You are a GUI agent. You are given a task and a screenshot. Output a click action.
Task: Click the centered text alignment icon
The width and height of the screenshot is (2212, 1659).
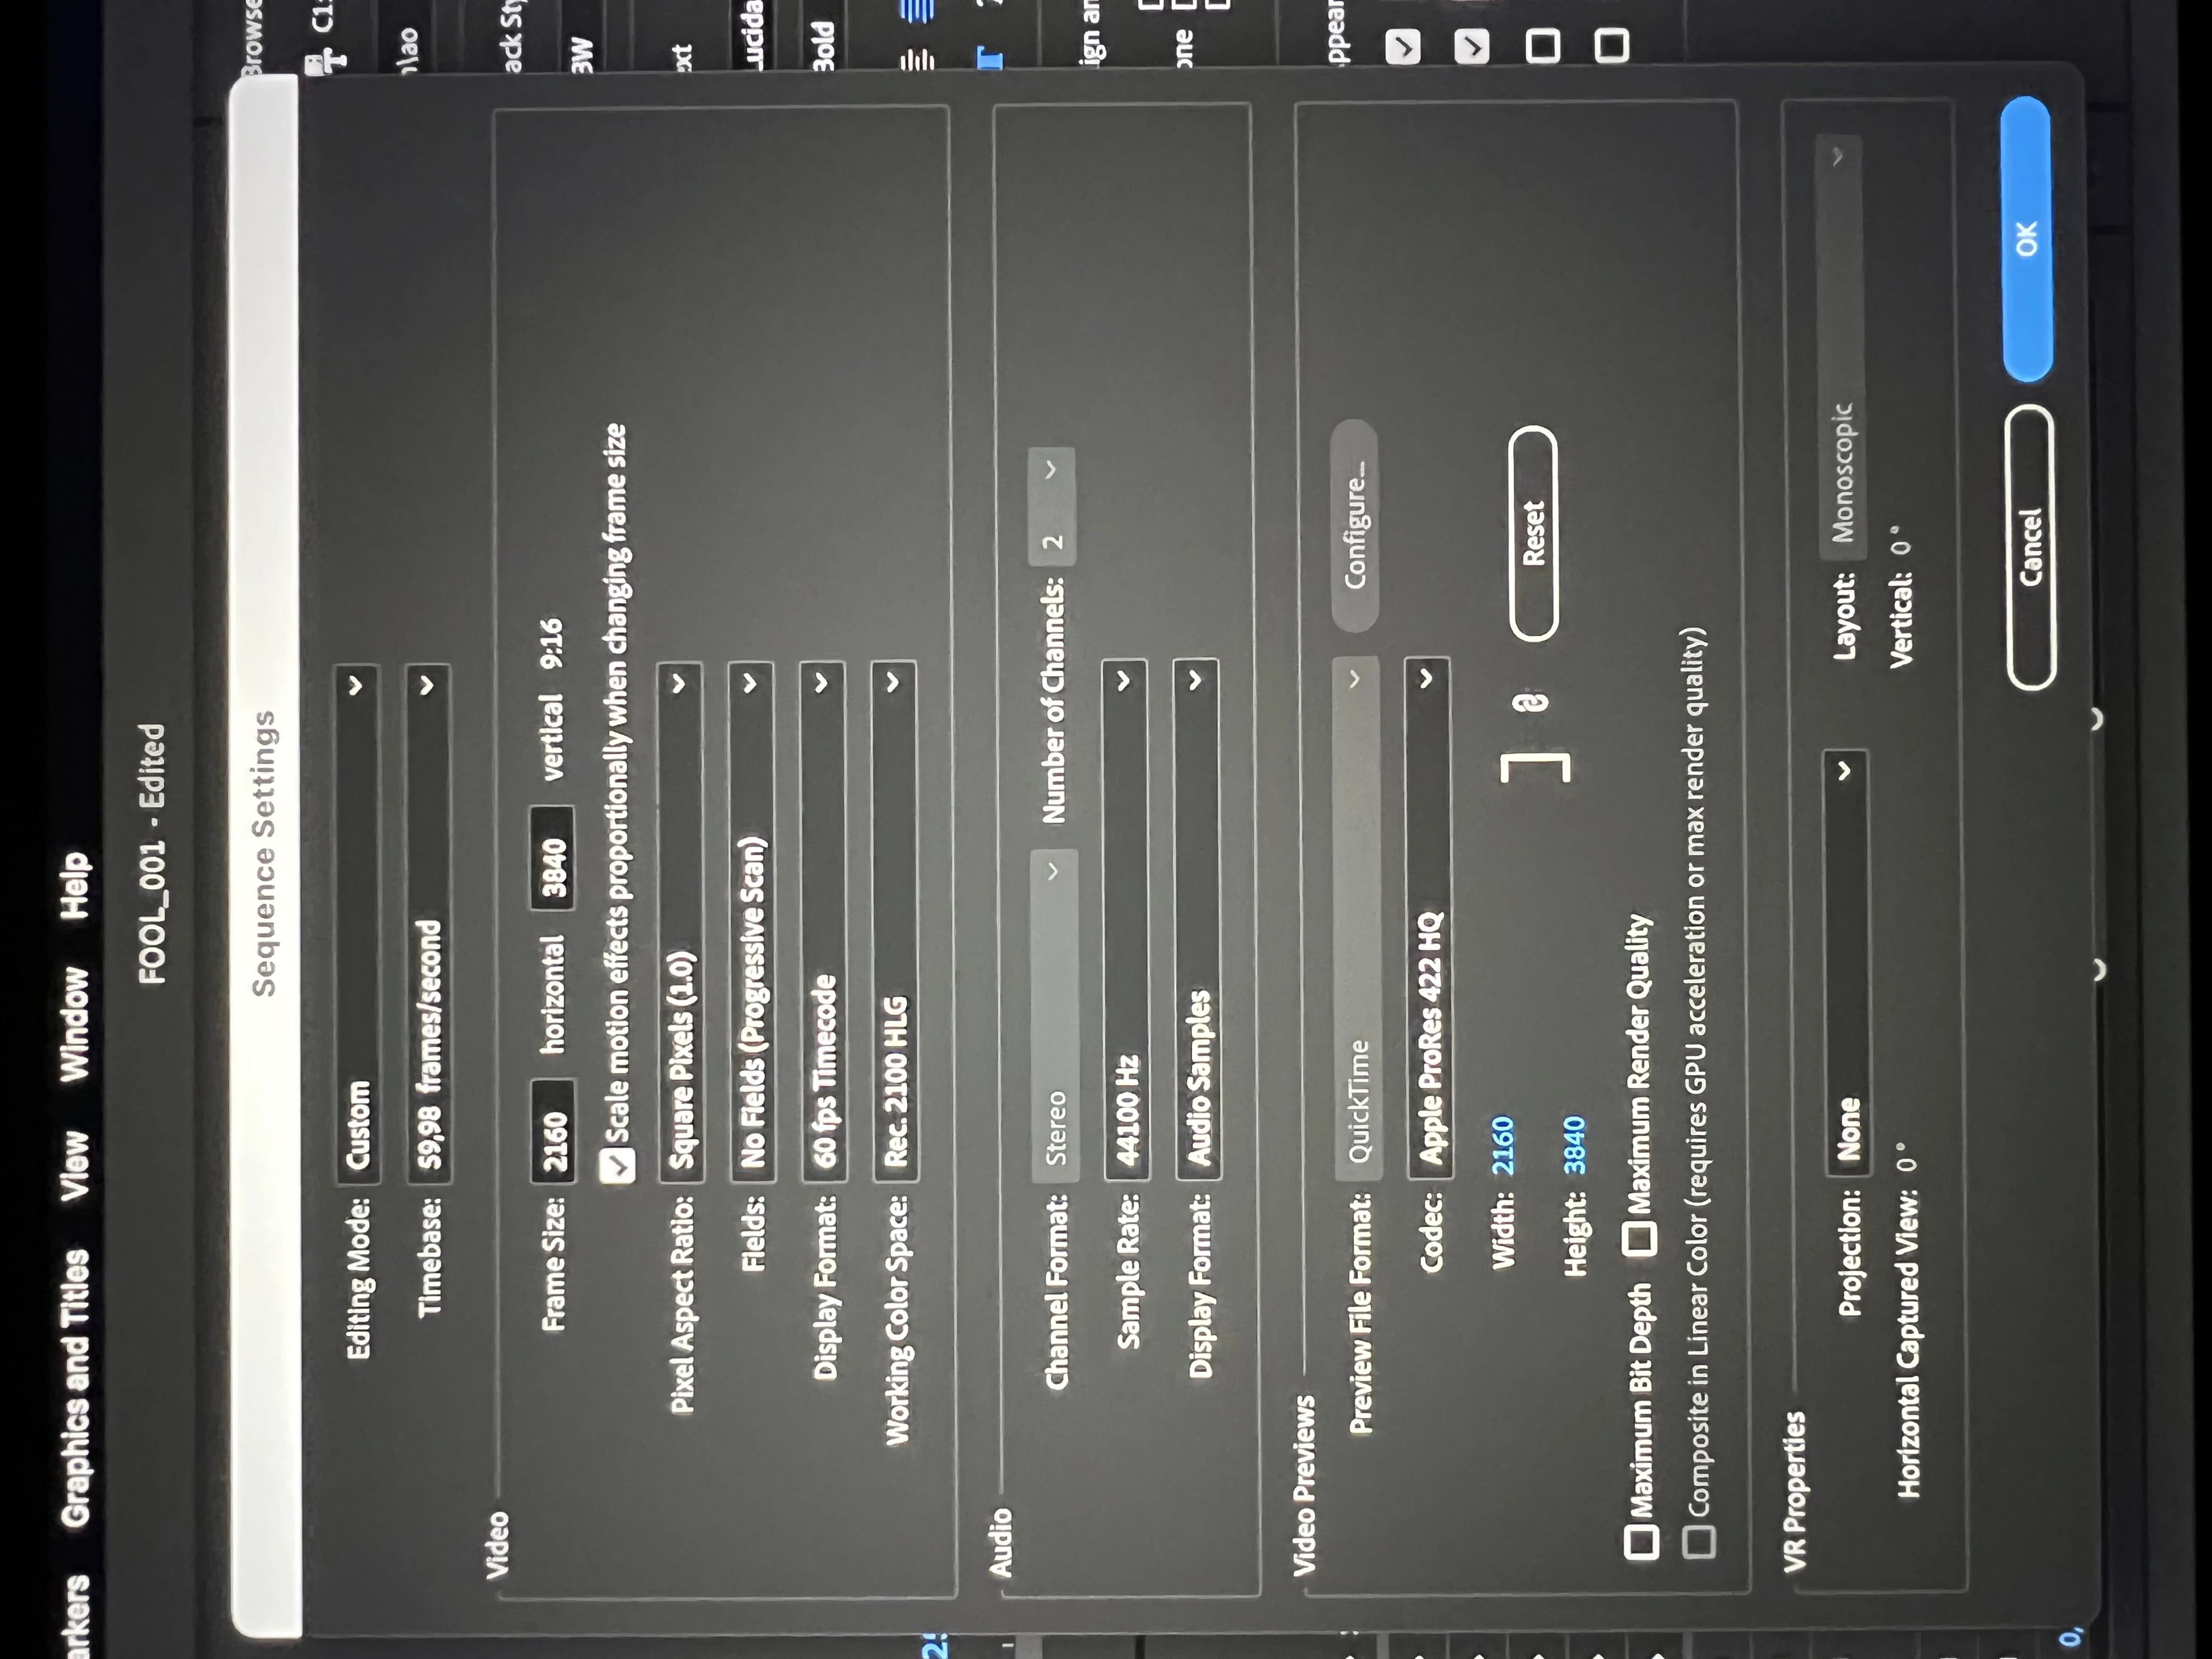coord(917,60)
